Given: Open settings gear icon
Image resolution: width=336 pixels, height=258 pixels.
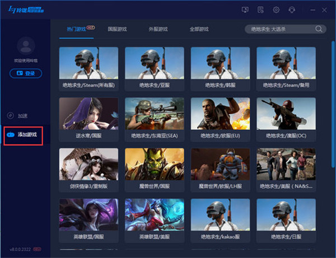Looking at the screenshot, I should coord(276,10).
